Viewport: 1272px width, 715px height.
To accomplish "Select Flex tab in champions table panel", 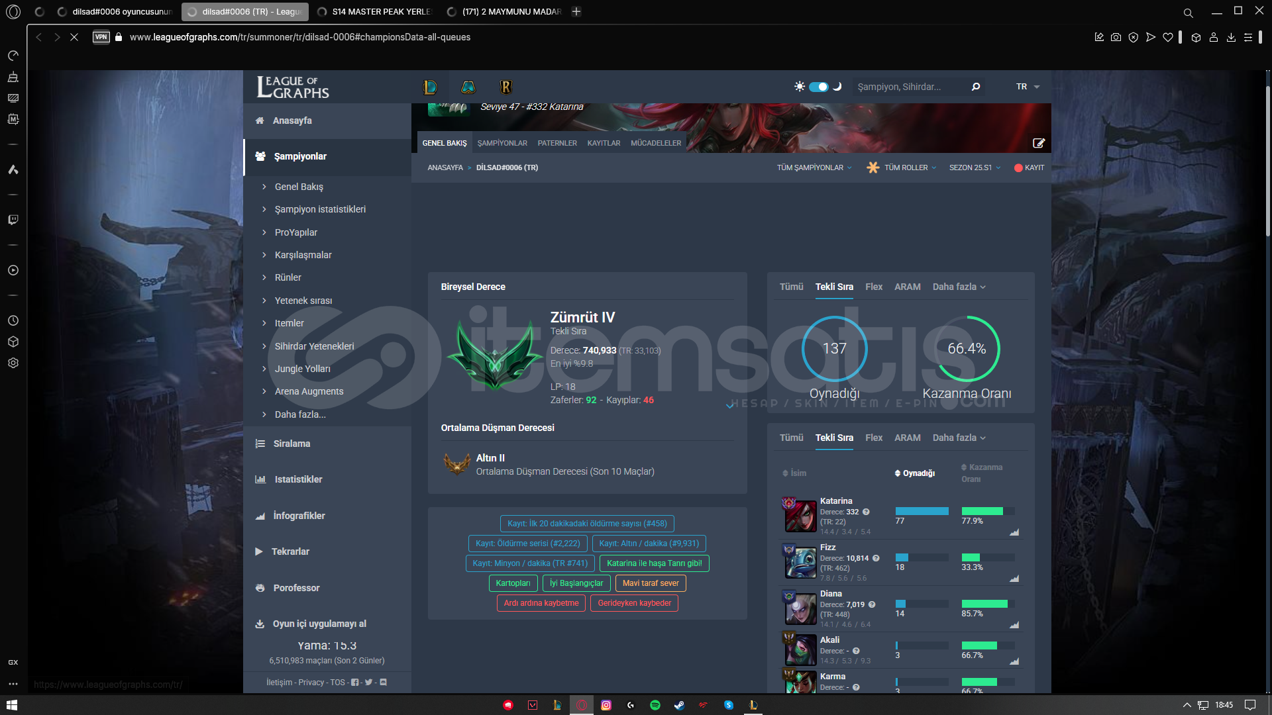I will 874,438.
